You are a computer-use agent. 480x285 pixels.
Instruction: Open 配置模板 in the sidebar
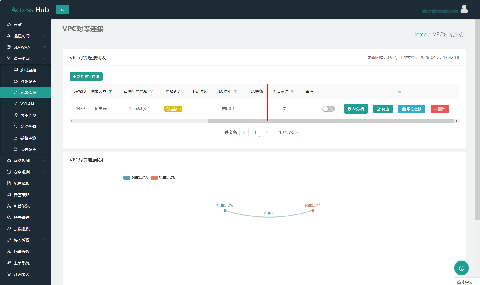(x=26, y=183)
